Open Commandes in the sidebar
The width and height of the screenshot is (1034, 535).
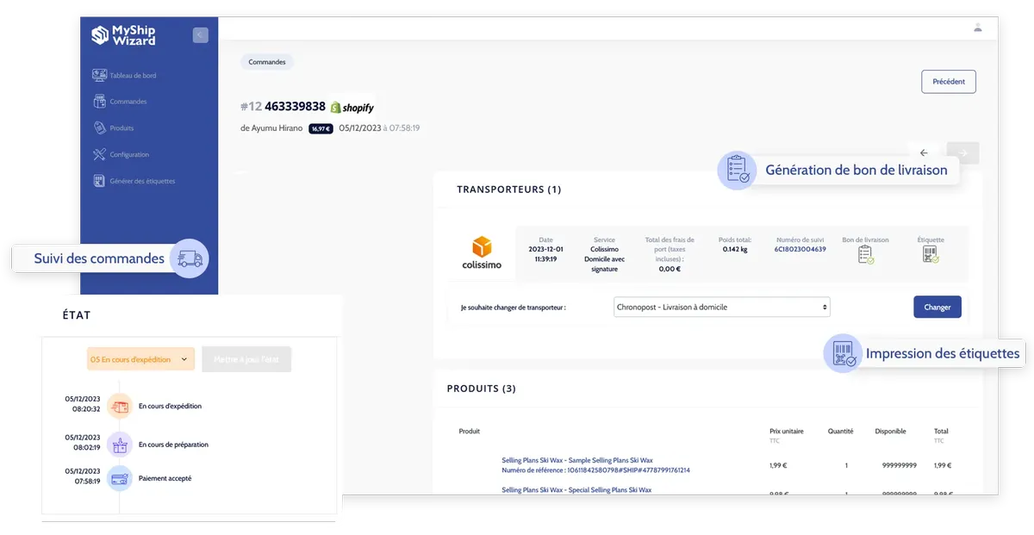(128, 102)
